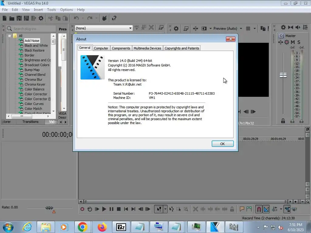The height and width of the screenshot is (233, 311).
Task: Click the Save As toolbar icon
Action: click(26, 18)
